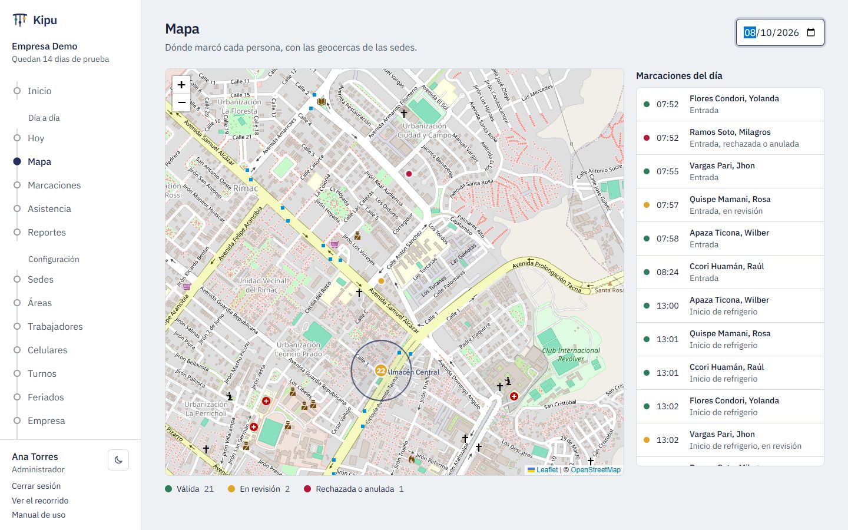Click Cerrar sesión link
The height and width of the screenshot is (530, 848).
(37, 486)
